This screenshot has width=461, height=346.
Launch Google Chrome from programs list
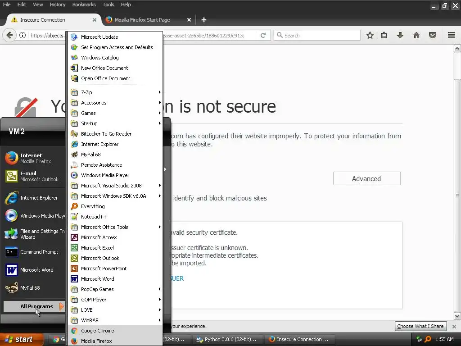[115, 330]
